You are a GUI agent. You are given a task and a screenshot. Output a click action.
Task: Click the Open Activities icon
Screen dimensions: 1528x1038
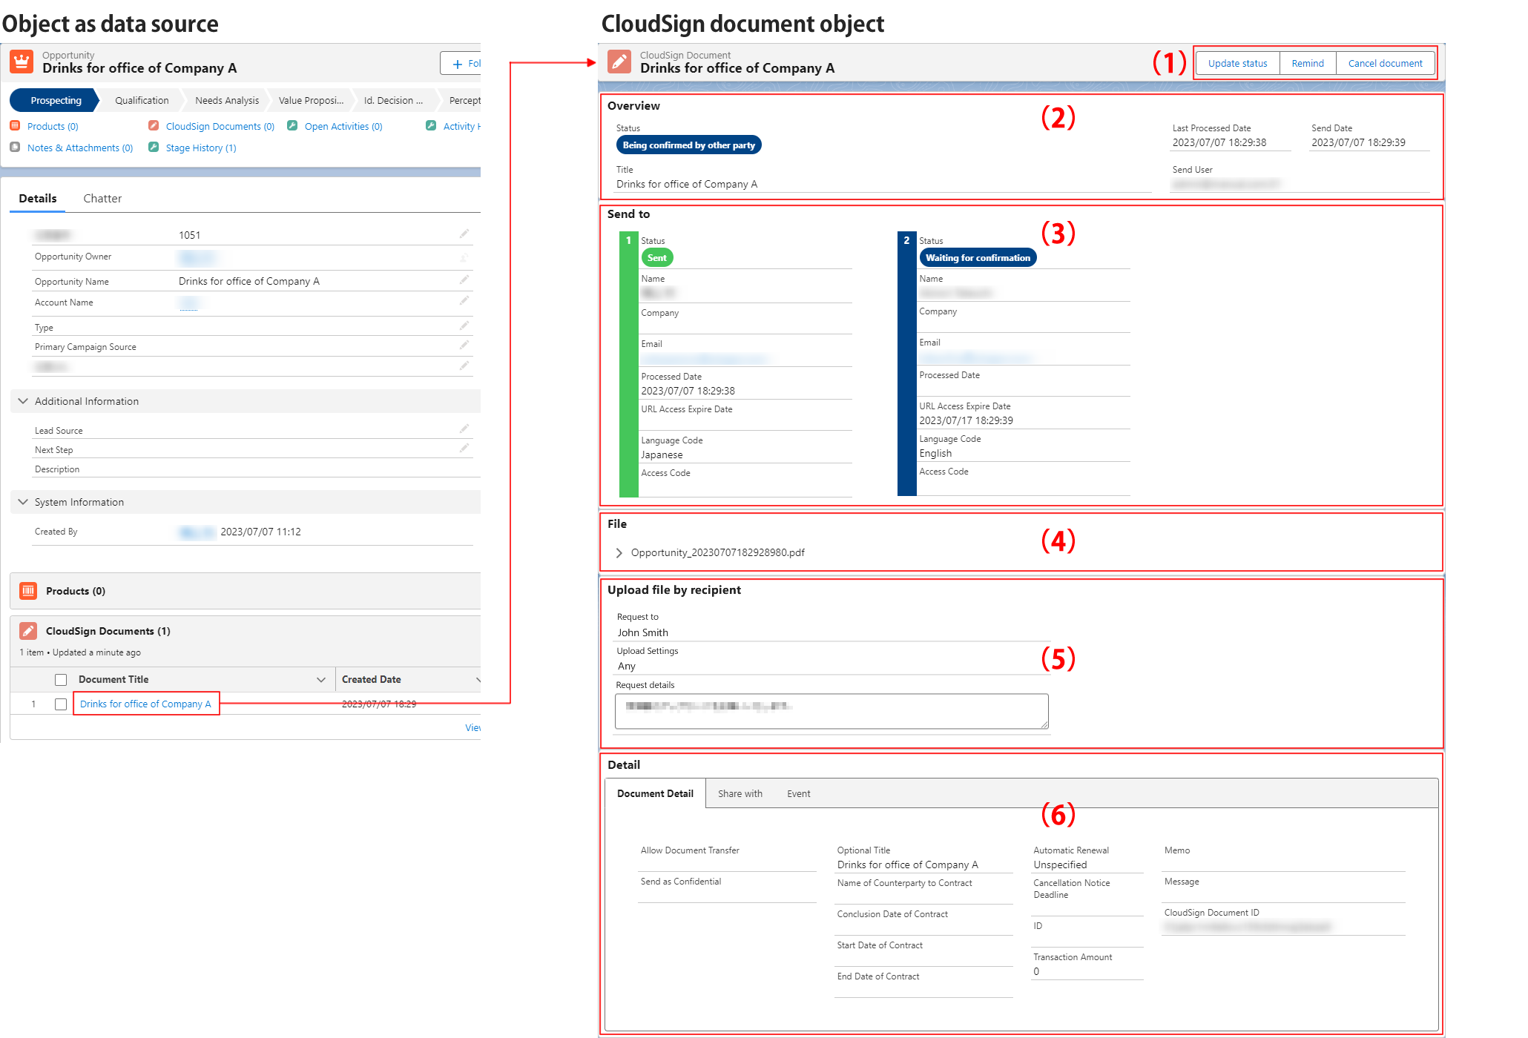click(x=292, y=125)
